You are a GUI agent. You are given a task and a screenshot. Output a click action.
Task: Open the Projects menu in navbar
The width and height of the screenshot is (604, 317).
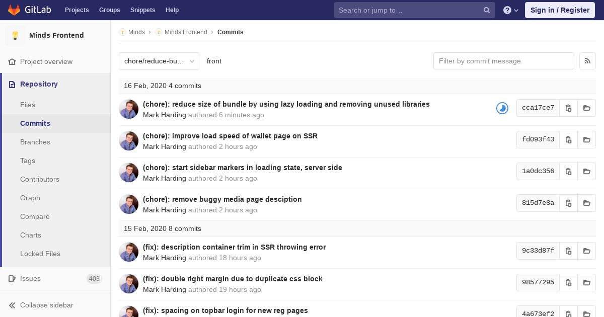click(77, 10)
